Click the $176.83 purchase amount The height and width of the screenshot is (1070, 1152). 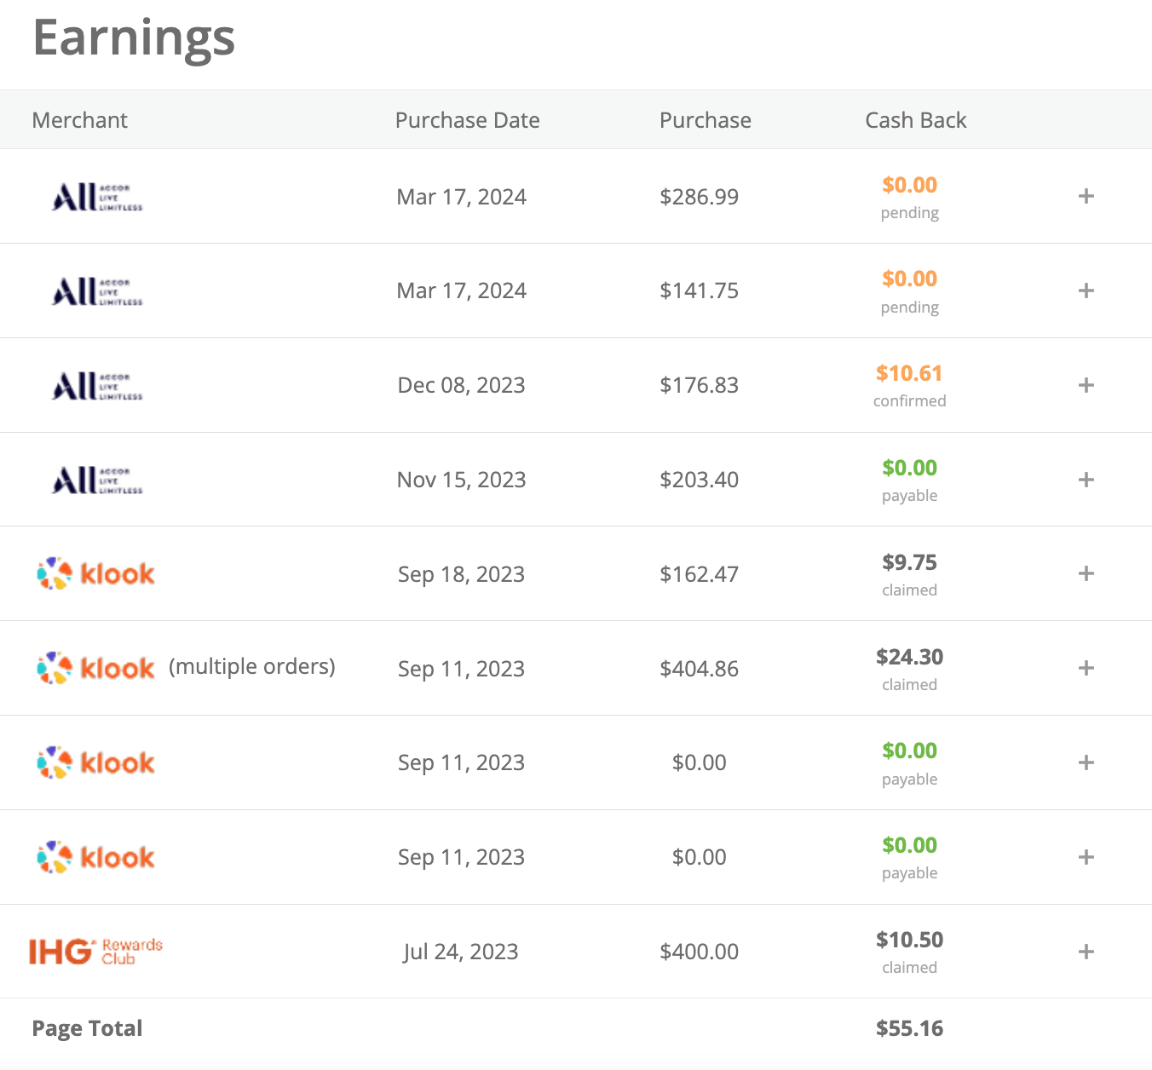pyautogui.click(x=699, y=385)
